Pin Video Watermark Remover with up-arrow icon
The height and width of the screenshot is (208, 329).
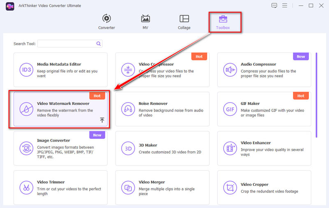coord(102,120)
